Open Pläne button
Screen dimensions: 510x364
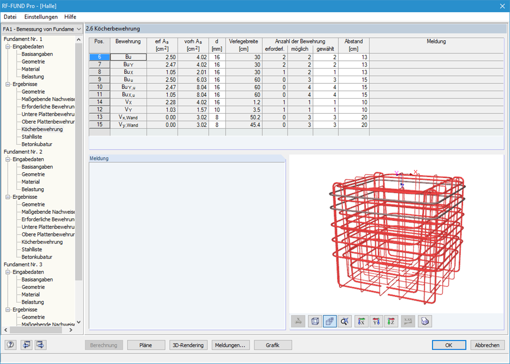[146, 345]
